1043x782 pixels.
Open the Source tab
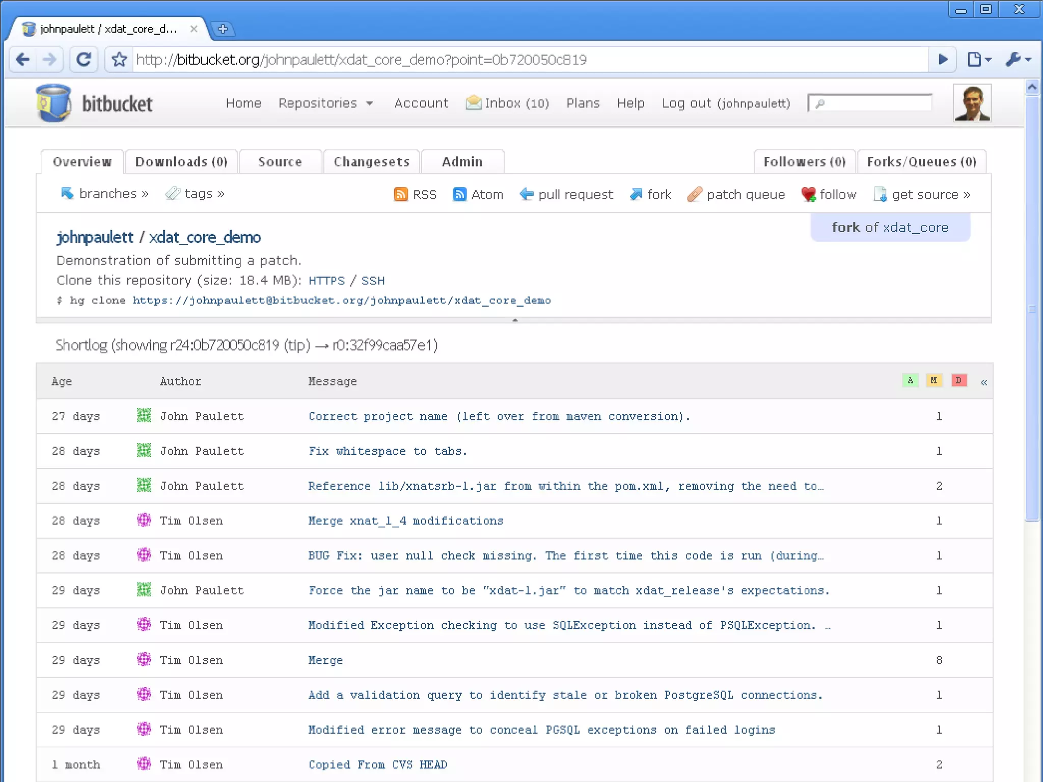[280, 162]
